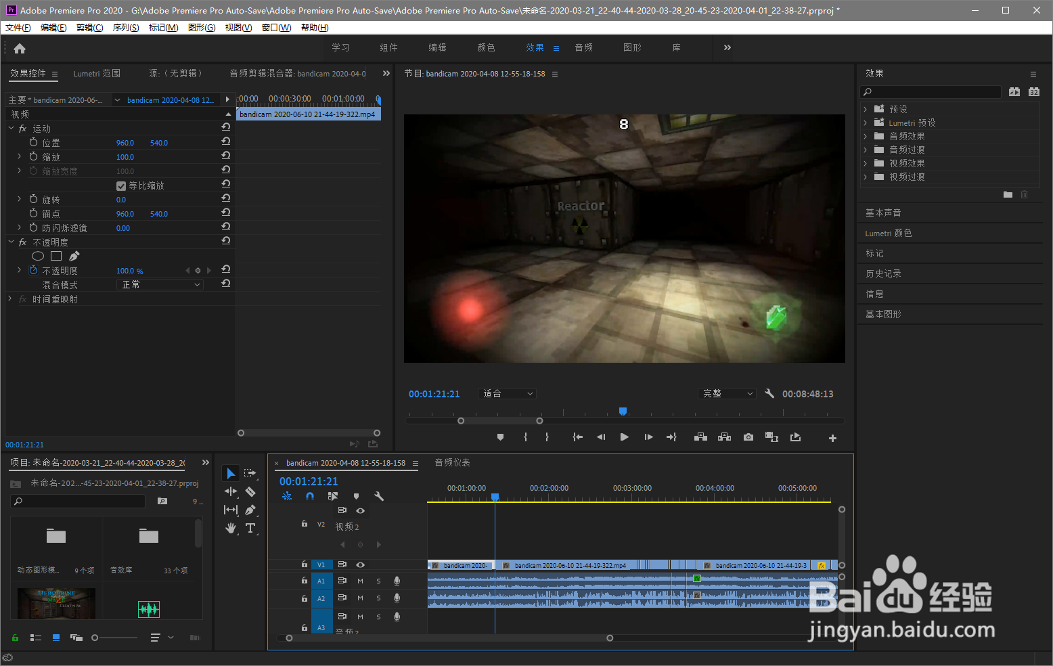Expand the video effects folder
1053x666 pixels.
tap(865, 163)
